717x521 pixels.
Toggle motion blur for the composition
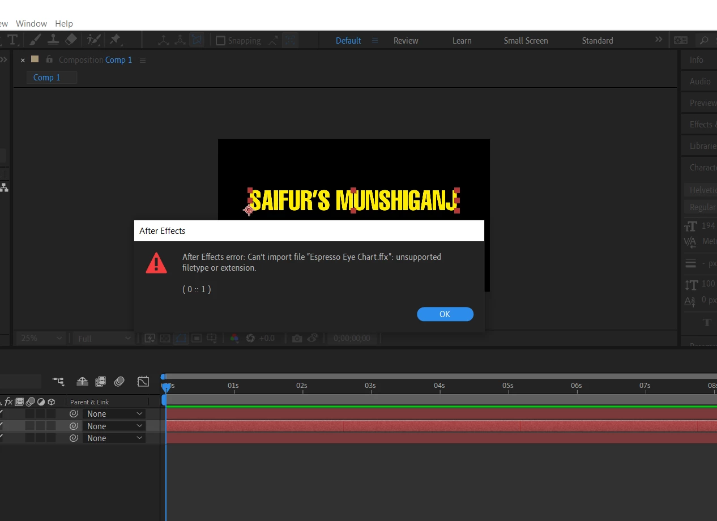click(119, 382)
